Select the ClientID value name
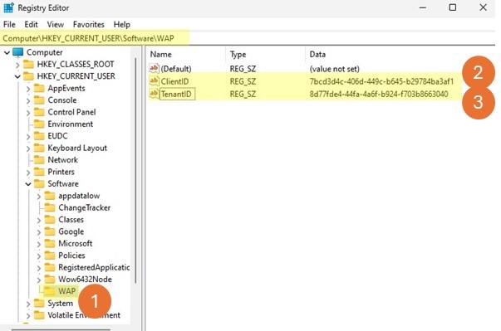The image size is (501, 331). click(x=174, y=81)
